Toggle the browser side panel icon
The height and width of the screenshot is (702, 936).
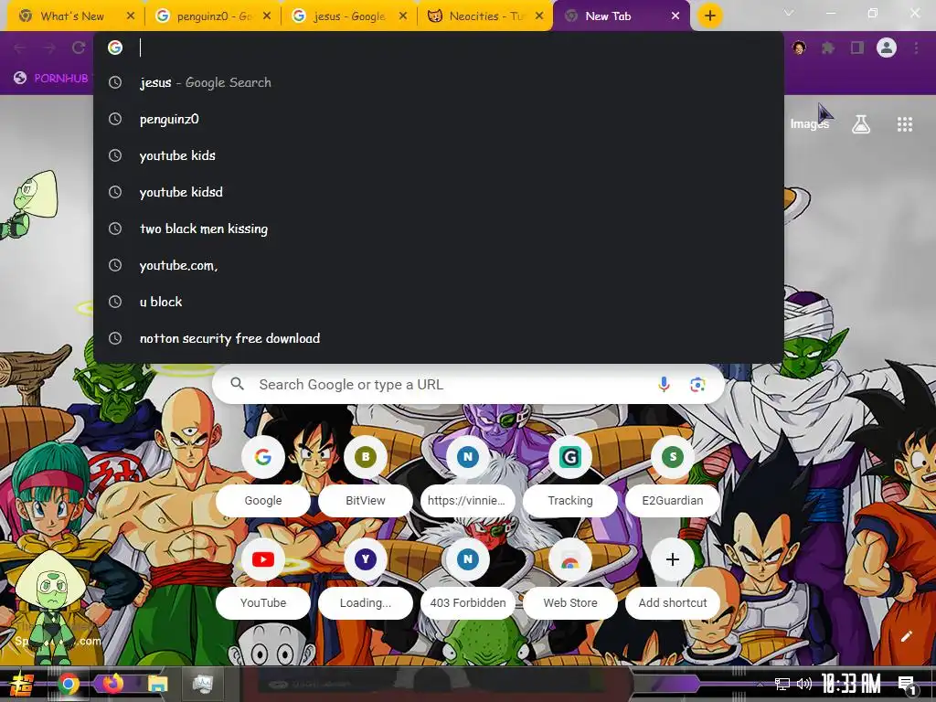coord(857,48)
